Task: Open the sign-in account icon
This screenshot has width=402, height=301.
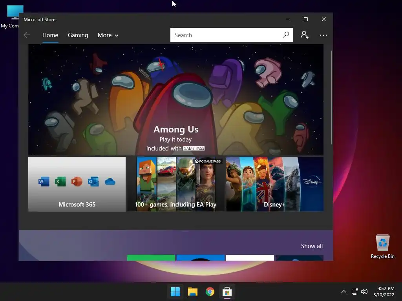Action: 305,35
